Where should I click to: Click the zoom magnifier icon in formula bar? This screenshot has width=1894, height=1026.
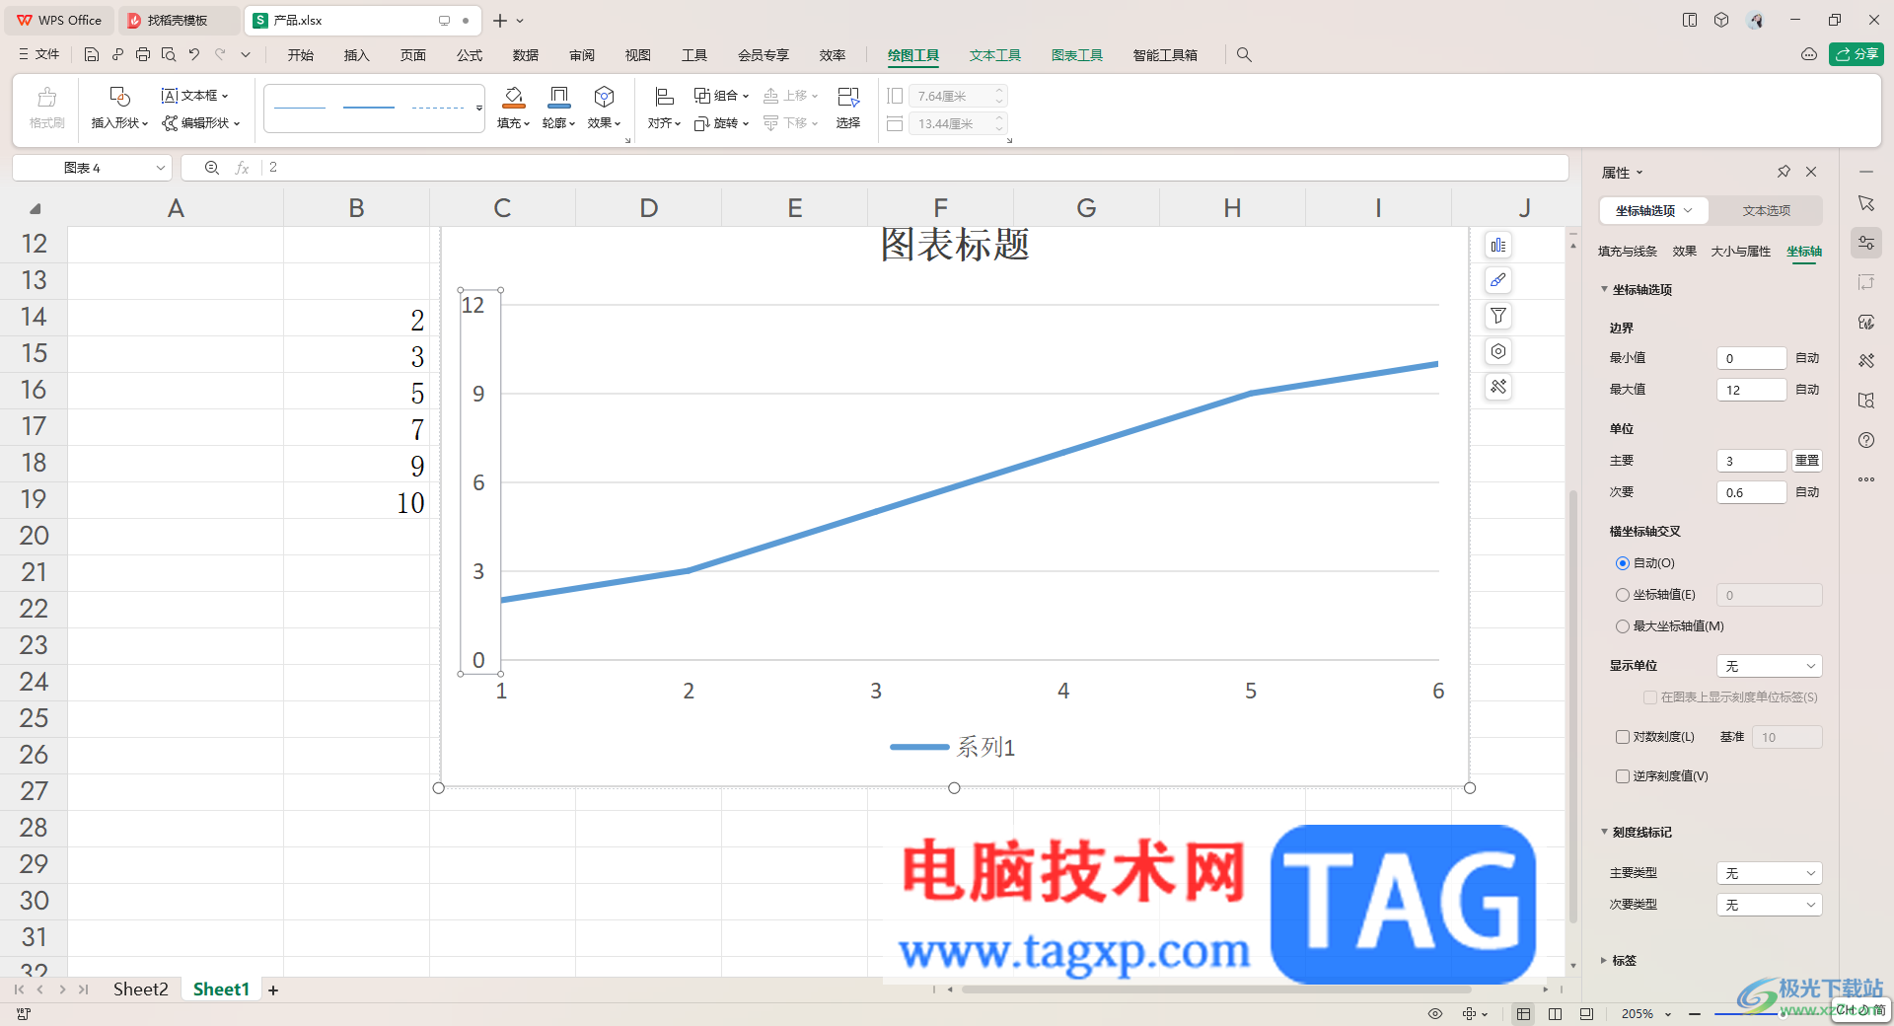click(211, 168)
